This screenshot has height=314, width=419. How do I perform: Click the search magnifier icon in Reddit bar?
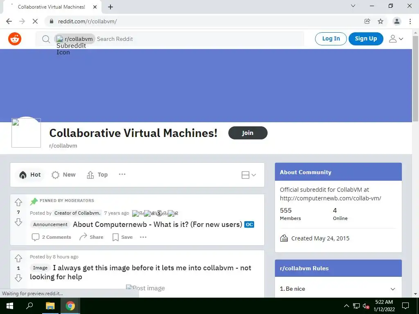(x=46, y=39)
